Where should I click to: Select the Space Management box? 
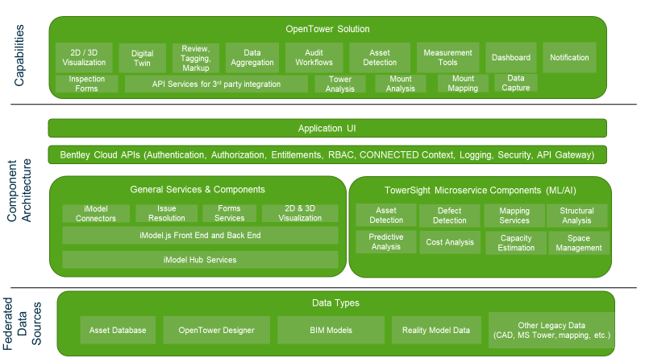click(x=579, y=243)
